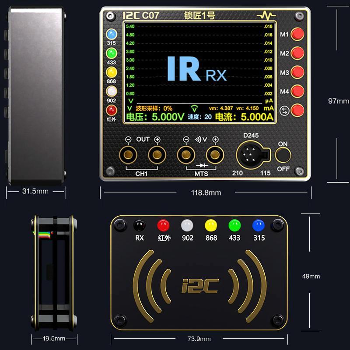Image resolution: width=350 pixels, height=350 pixels.
Task: Click the MTS positive probe jack
Action: (x=214, y=154)
